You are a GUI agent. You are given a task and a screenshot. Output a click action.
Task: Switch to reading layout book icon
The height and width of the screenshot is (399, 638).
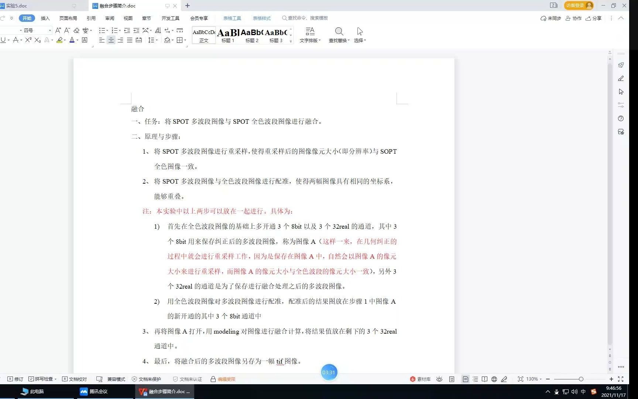pyautogui.click(x=484, y=379)
